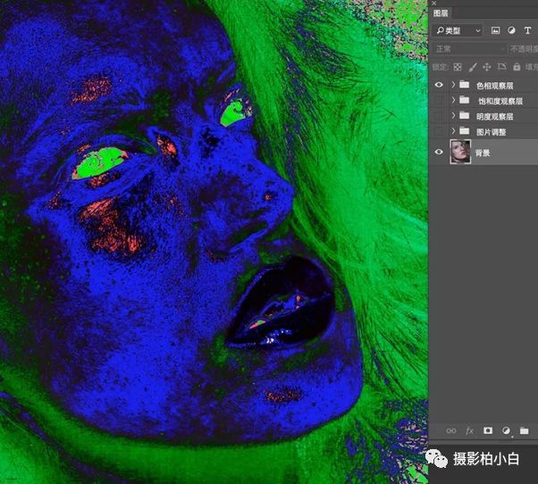Create a new layer group
Image resolution: width=538 pixels, height=484 pixels.
[525, 430]
